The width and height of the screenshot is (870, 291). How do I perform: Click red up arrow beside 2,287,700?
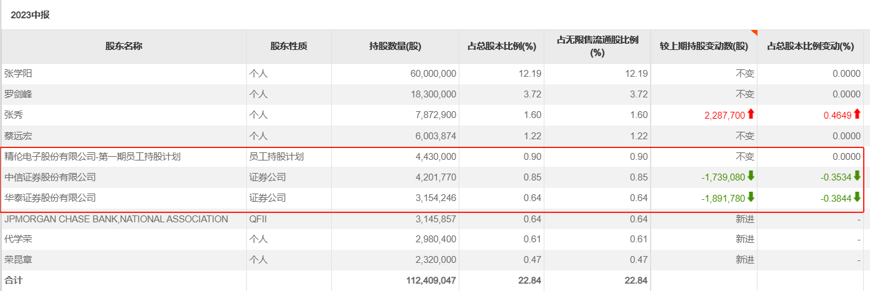[x=751, y=114]
